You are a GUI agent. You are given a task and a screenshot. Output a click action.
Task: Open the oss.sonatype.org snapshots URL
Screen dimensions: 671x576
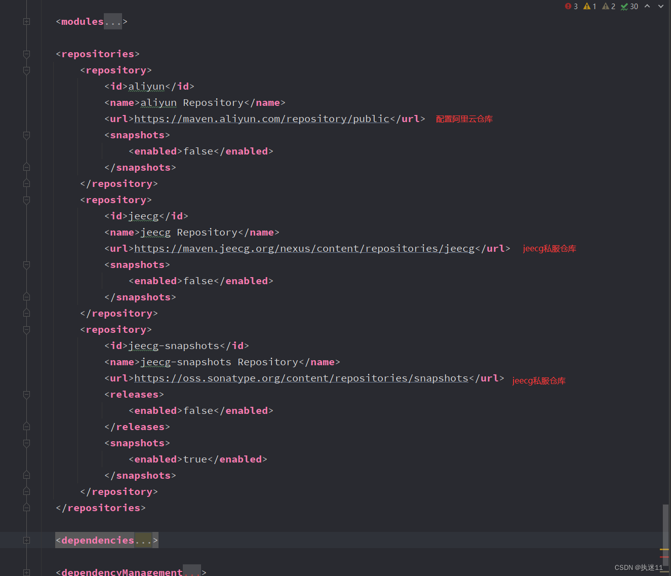301,378
